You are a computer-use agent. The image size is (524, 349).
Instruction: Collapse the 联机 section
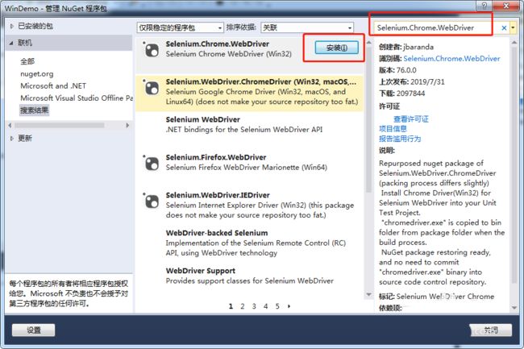pos(12,43)
